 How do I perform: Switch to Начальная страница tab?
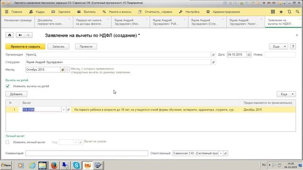point(18,22)
